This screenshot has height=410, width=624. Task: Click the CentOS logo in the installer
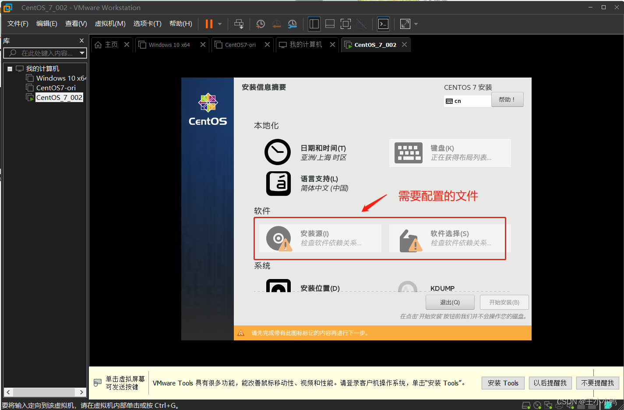coord(208,110)
